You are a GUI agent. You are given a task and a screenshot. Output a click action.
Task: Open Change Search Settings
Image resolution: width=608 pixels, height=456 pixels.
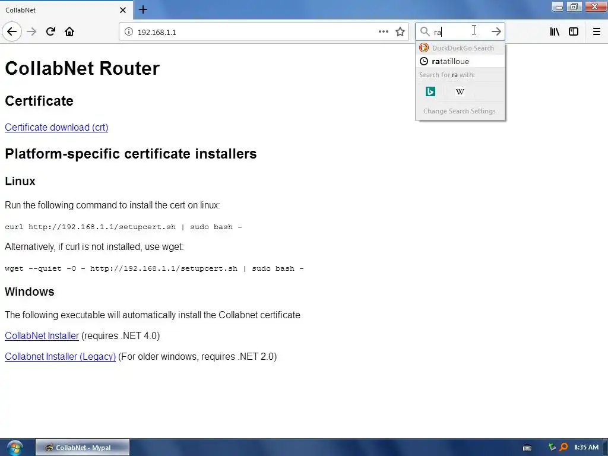pyautogui.click(x=460, y=111)
